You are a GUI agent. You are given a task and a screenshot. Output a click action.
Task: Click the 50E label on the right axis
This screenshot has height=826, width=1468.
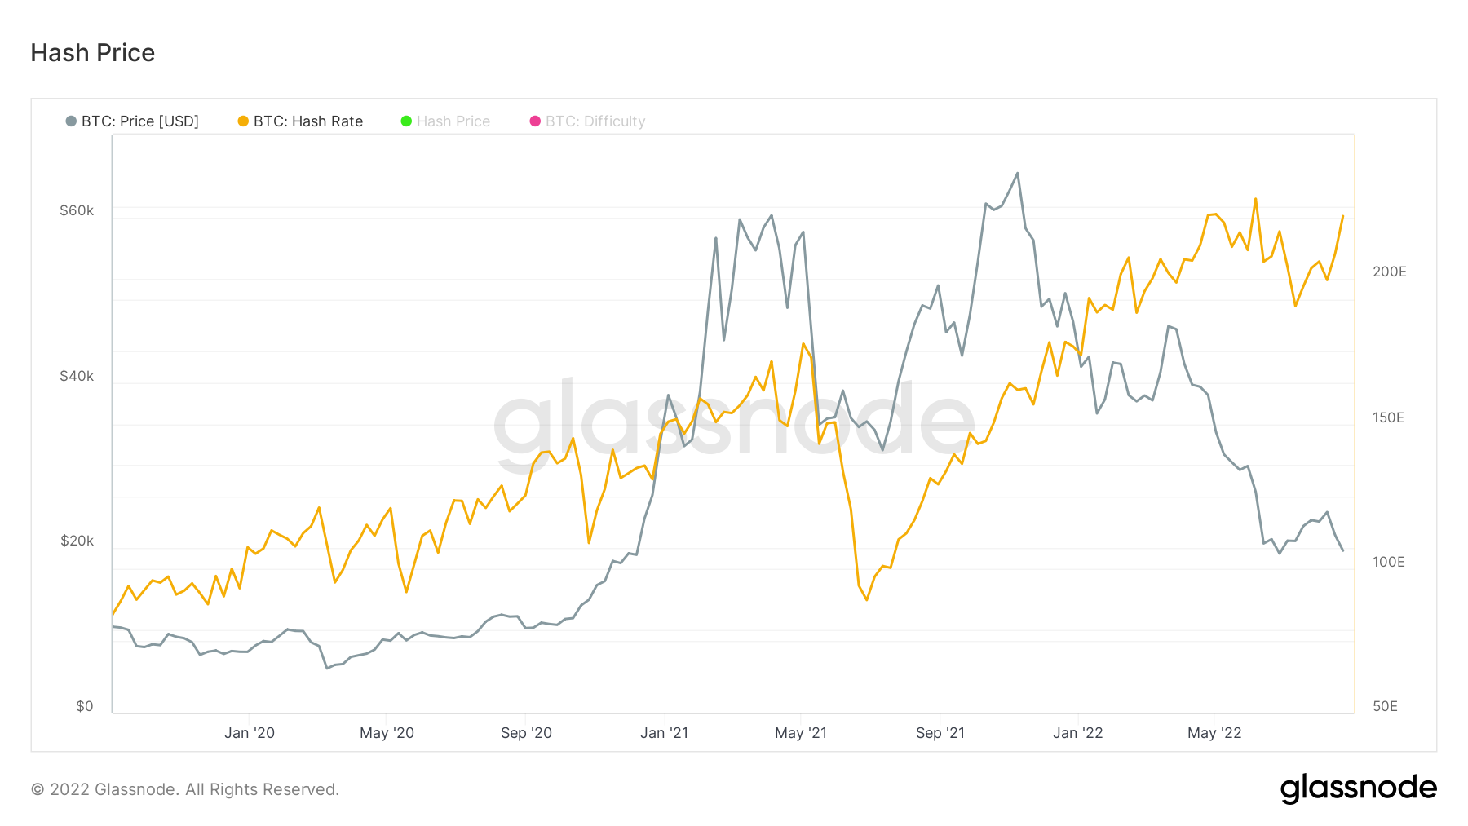(1385, 706)
